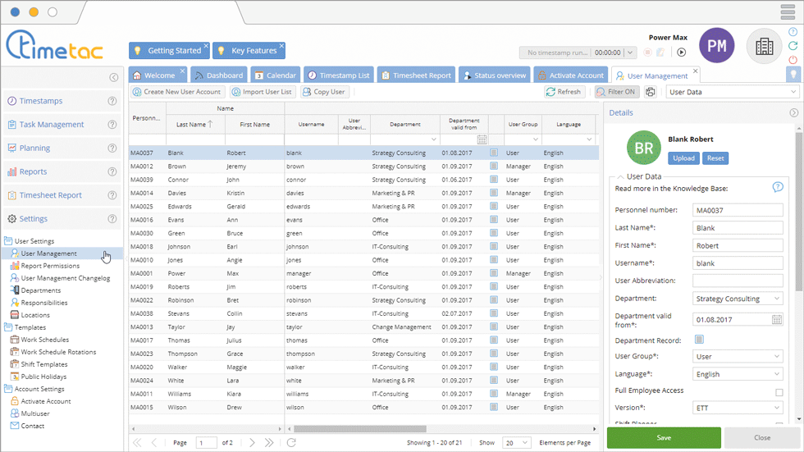Open the company building icon
The height and width of the screenshot is (452, 804).
coord(764,47)
